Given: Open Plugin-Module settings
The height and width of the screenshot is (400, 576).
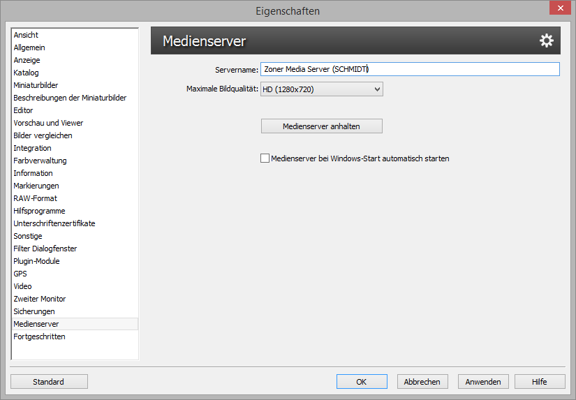Looking at the screenshot, I should pos(36,261).
